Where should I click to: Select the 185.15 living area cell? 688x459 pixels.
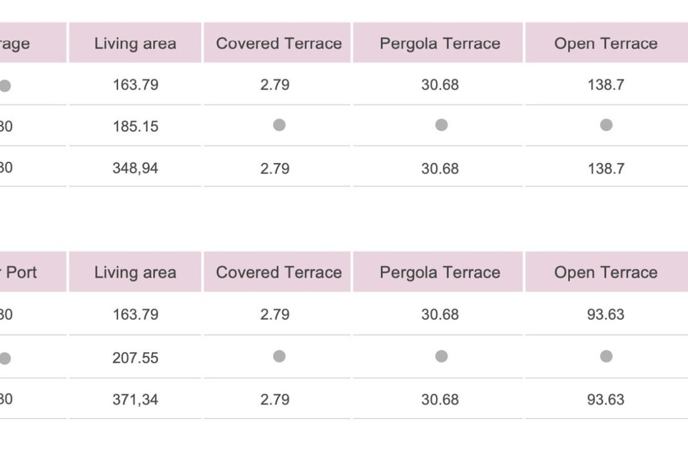click(x=135, y=126)
